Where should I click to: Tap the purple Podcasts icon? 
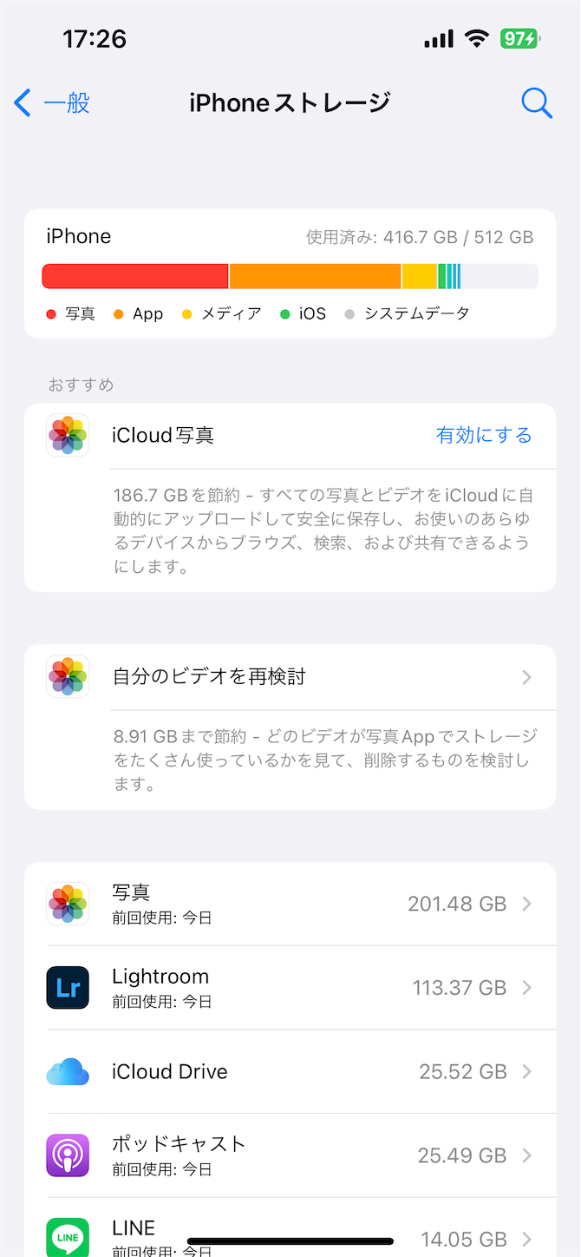click(68, 1155)
